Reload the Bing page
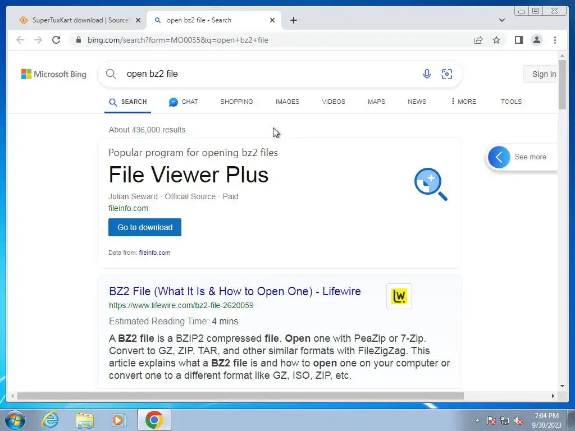 point(56,40)
